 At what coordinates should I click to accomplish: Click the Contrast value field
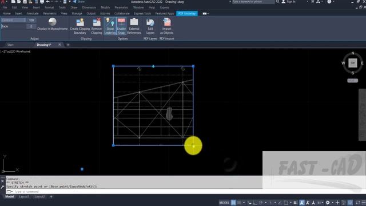(31, 21)
